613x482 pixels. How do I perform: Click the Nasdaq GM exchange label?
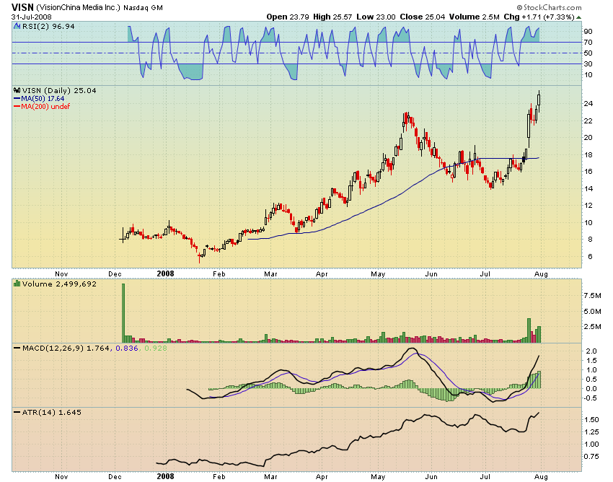143,8
